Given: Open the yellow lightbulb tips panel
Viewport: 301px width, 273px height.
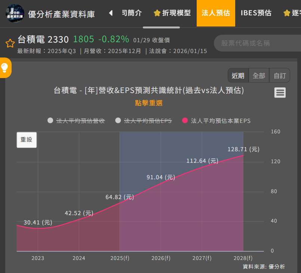Looking at the screenshot, I should point(5,68).
